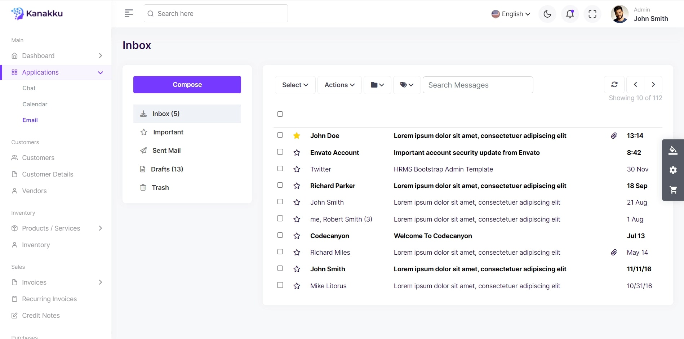Tick the checkbox for the Twitter email
Viewport: 684px width, 339px height.
pyautogui.click(x=280, y=169)
